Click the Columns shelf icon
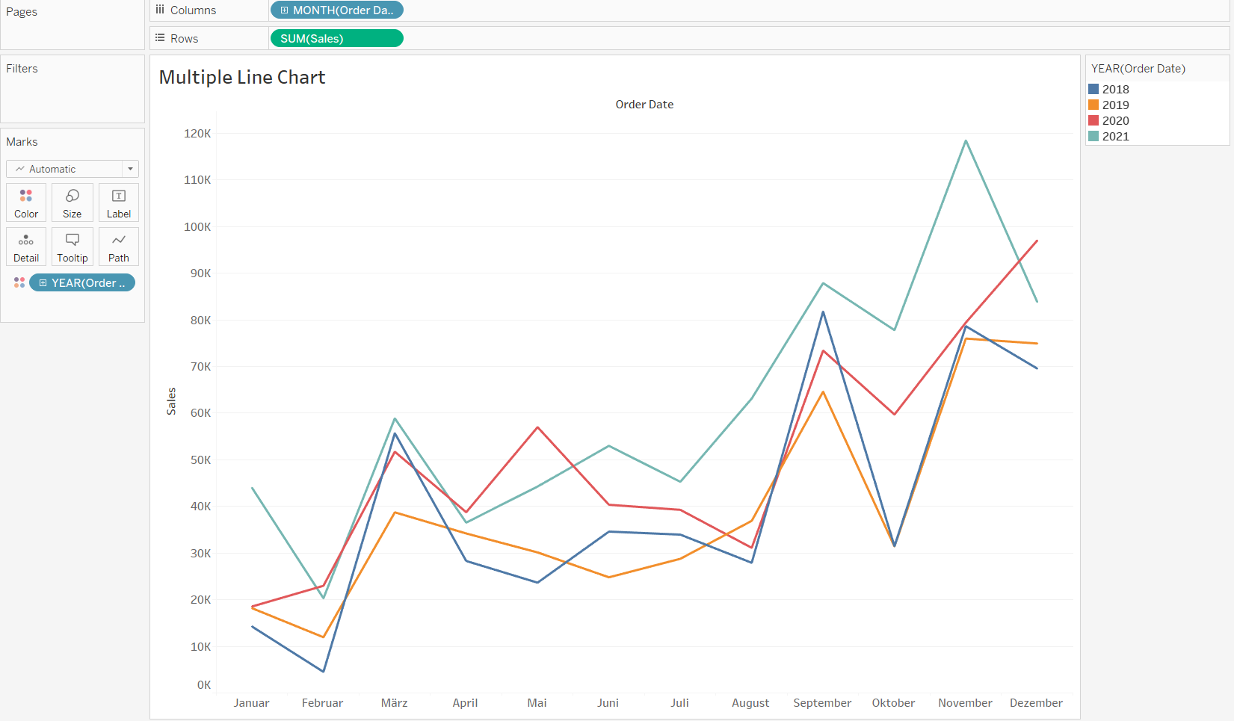1234x721 pixels. 160,10
